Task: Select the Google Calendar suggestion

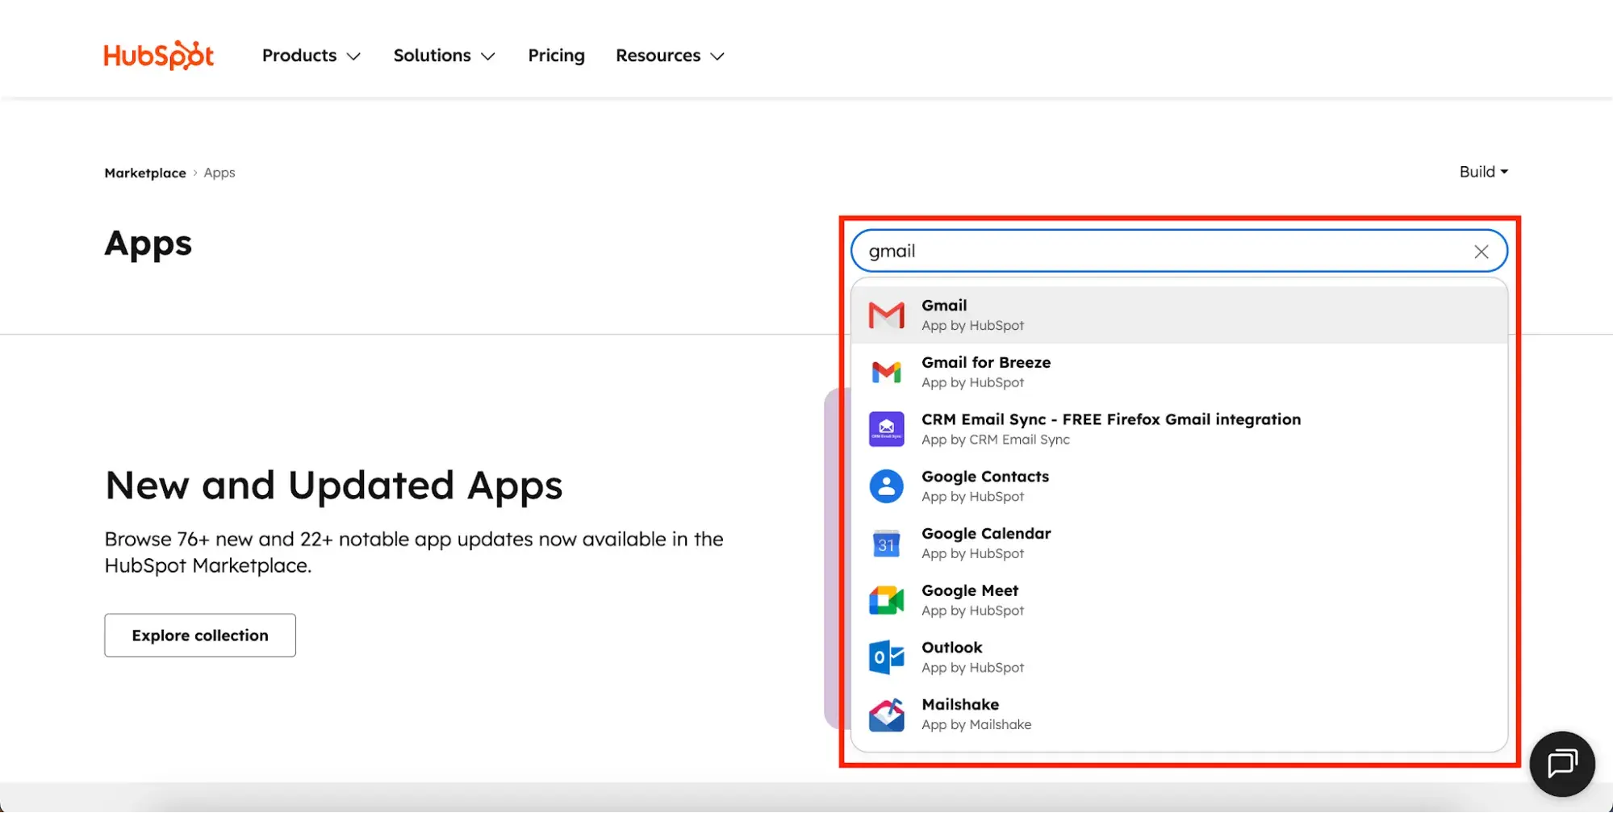Action: (1179, 544)
